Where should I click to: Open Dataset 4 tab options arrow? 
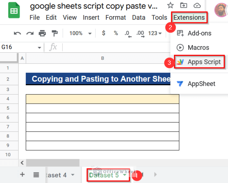tap(73, 175)
